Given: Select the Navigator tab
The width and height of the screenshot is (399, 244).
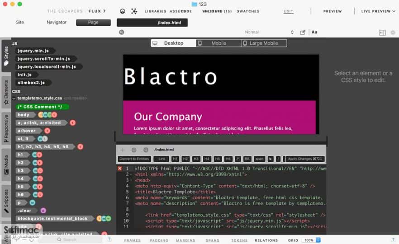Looking at the screenshot, I should click(57, 23).
